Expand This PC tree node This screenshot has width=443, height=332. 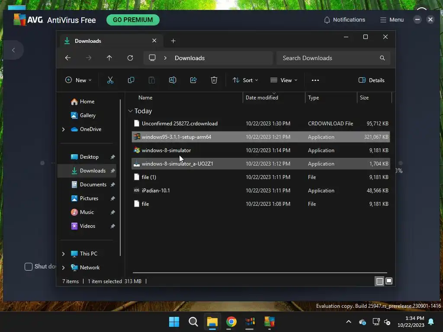point(63,254)
